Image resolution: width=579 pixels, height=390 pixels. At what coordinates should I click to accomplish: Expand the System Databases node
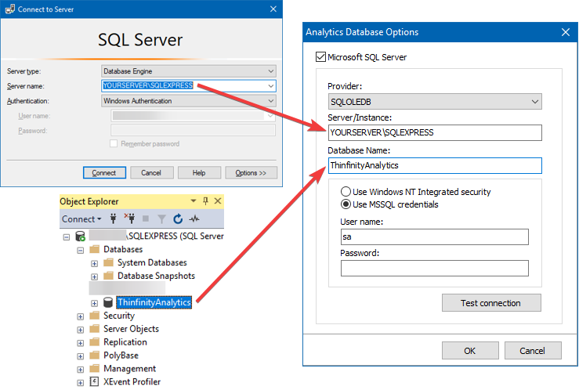coord(94,263)
